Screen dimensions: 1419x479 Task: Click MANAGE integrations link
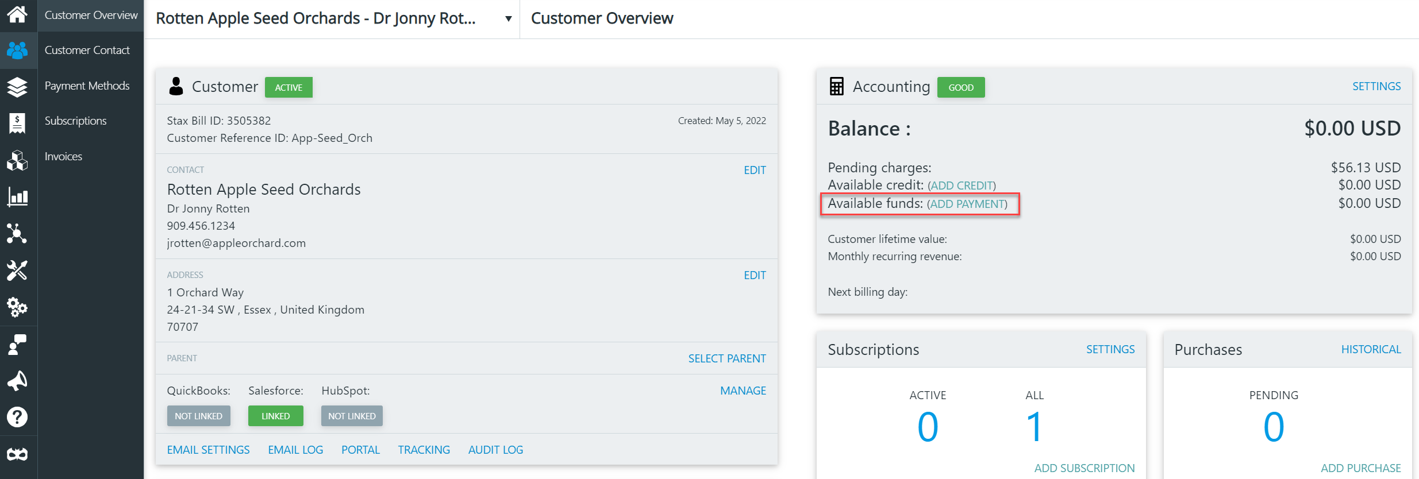click(743, 391)
